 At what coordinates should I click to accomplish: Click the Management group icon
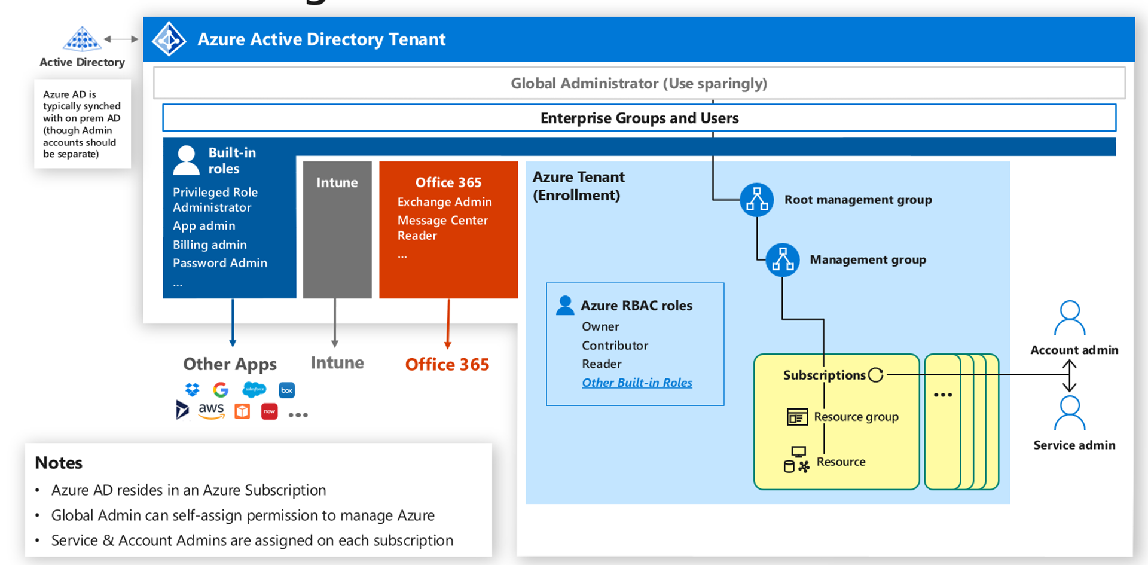pyautogui.click(x=783, y=260)
